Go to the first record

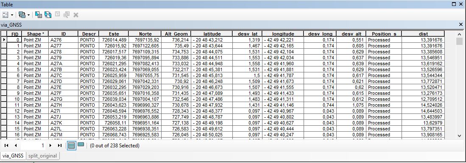click(x=6, y=146)
